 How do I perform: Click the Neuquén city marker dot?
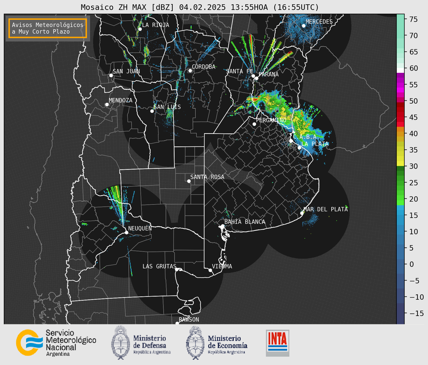click(126, 233)
